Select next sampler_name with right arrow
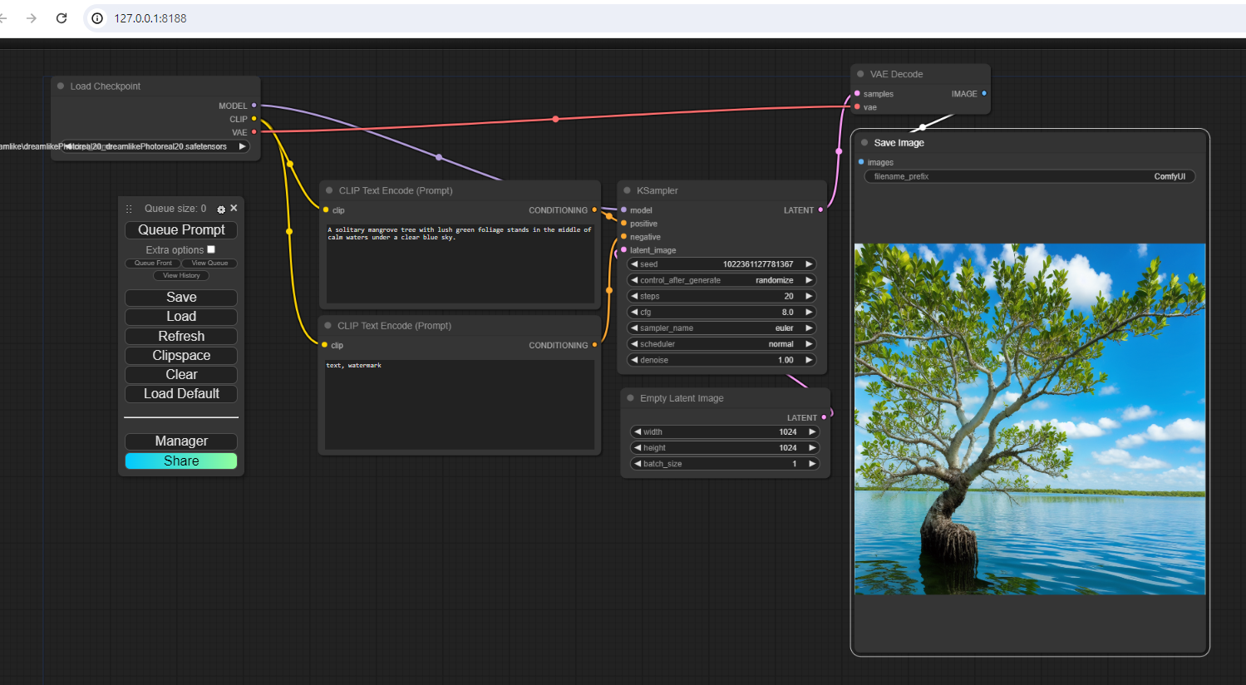This screenshot has width=1246, height=685. coord(809,328)
